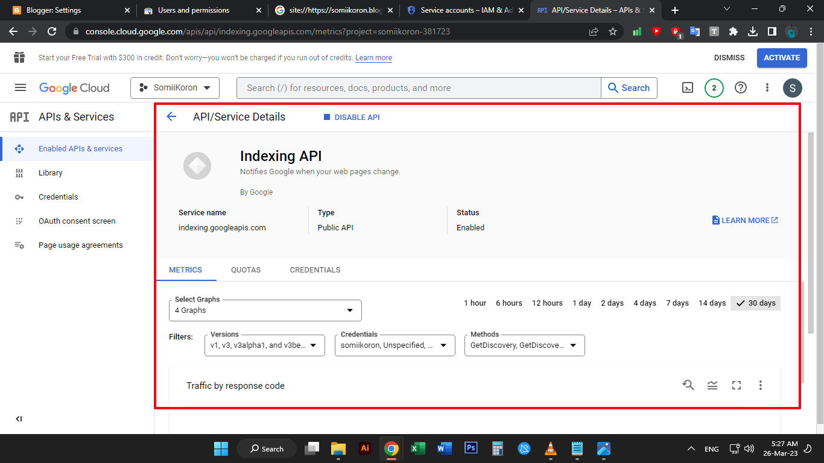
Task: Open Photoshop from the taskbar
Action: (471, 448)
